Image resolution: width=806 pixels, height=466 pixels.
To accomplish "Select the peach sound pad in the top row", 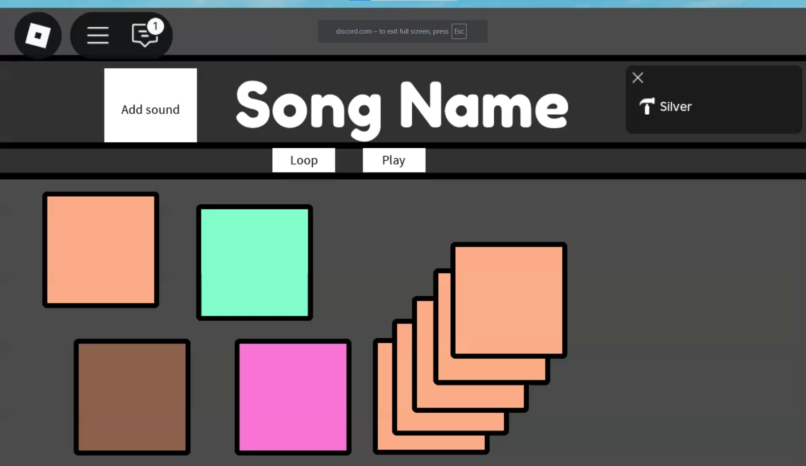I will 100,250.
